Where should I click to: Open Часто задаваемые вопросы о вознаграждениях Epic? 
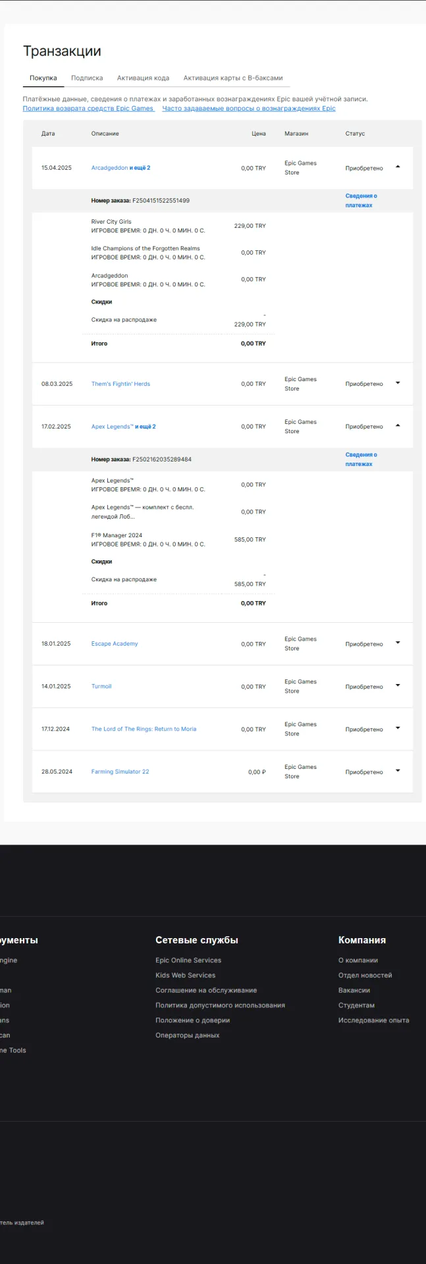point(249,109)
